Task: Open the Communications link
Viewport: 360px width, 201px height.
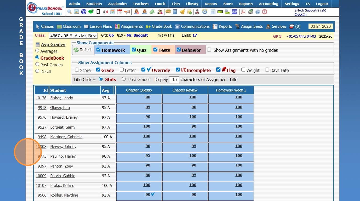Action: coord(195,26)
